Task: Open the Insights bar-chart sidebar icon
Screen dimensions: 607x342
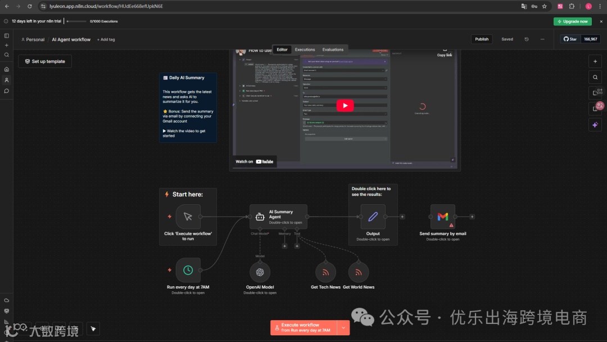Action: pos(7,322)
